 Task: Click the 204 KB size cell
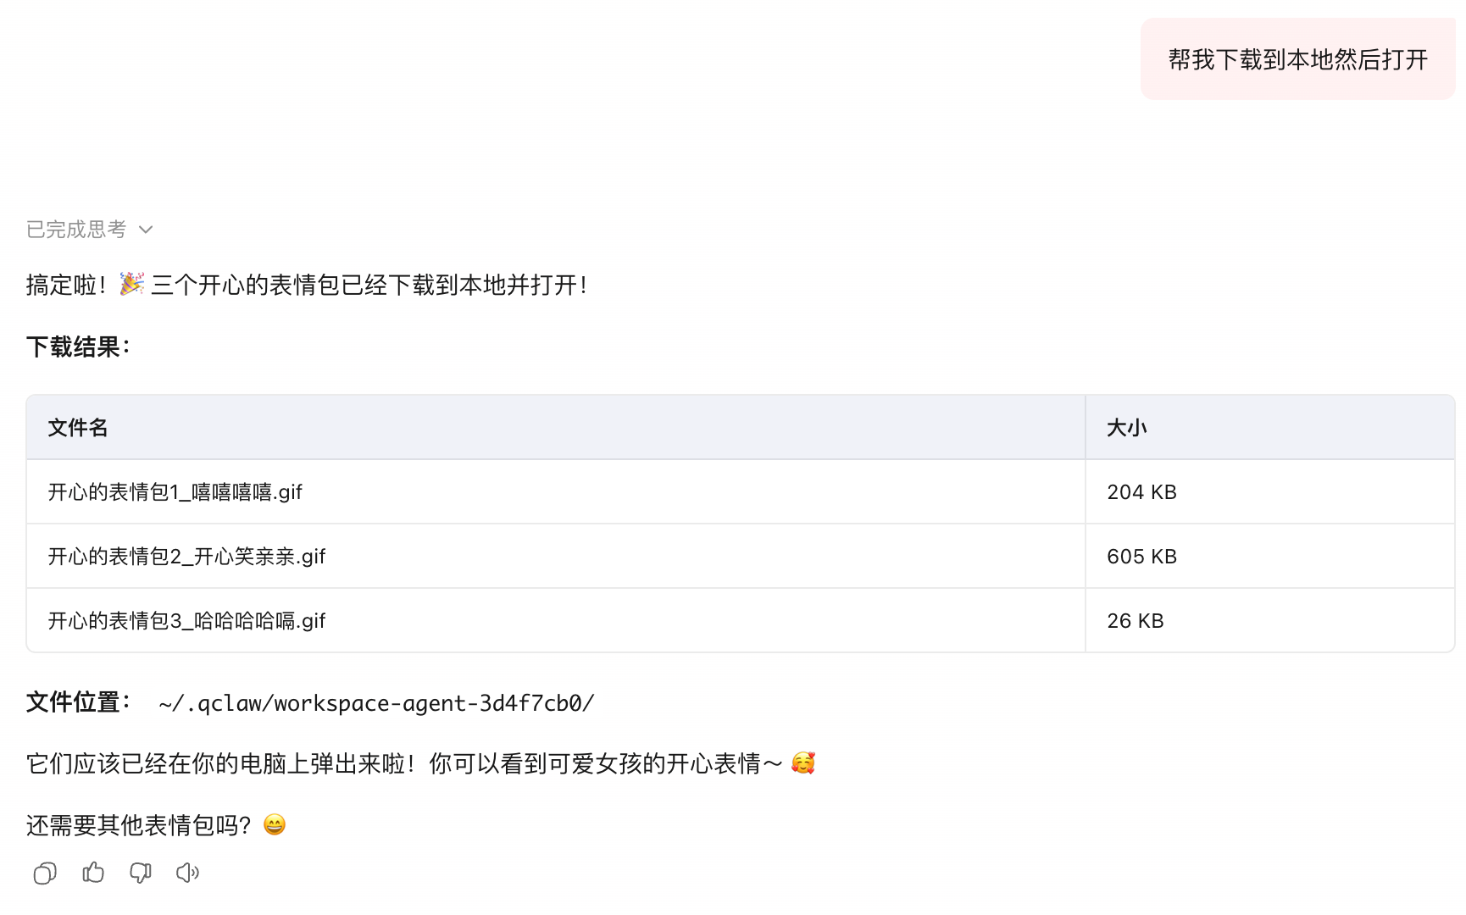pos(1141,492)
